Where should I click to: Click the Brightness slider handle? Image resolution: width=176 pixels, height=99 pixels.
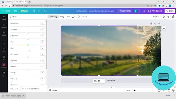[x=28, y=26]
